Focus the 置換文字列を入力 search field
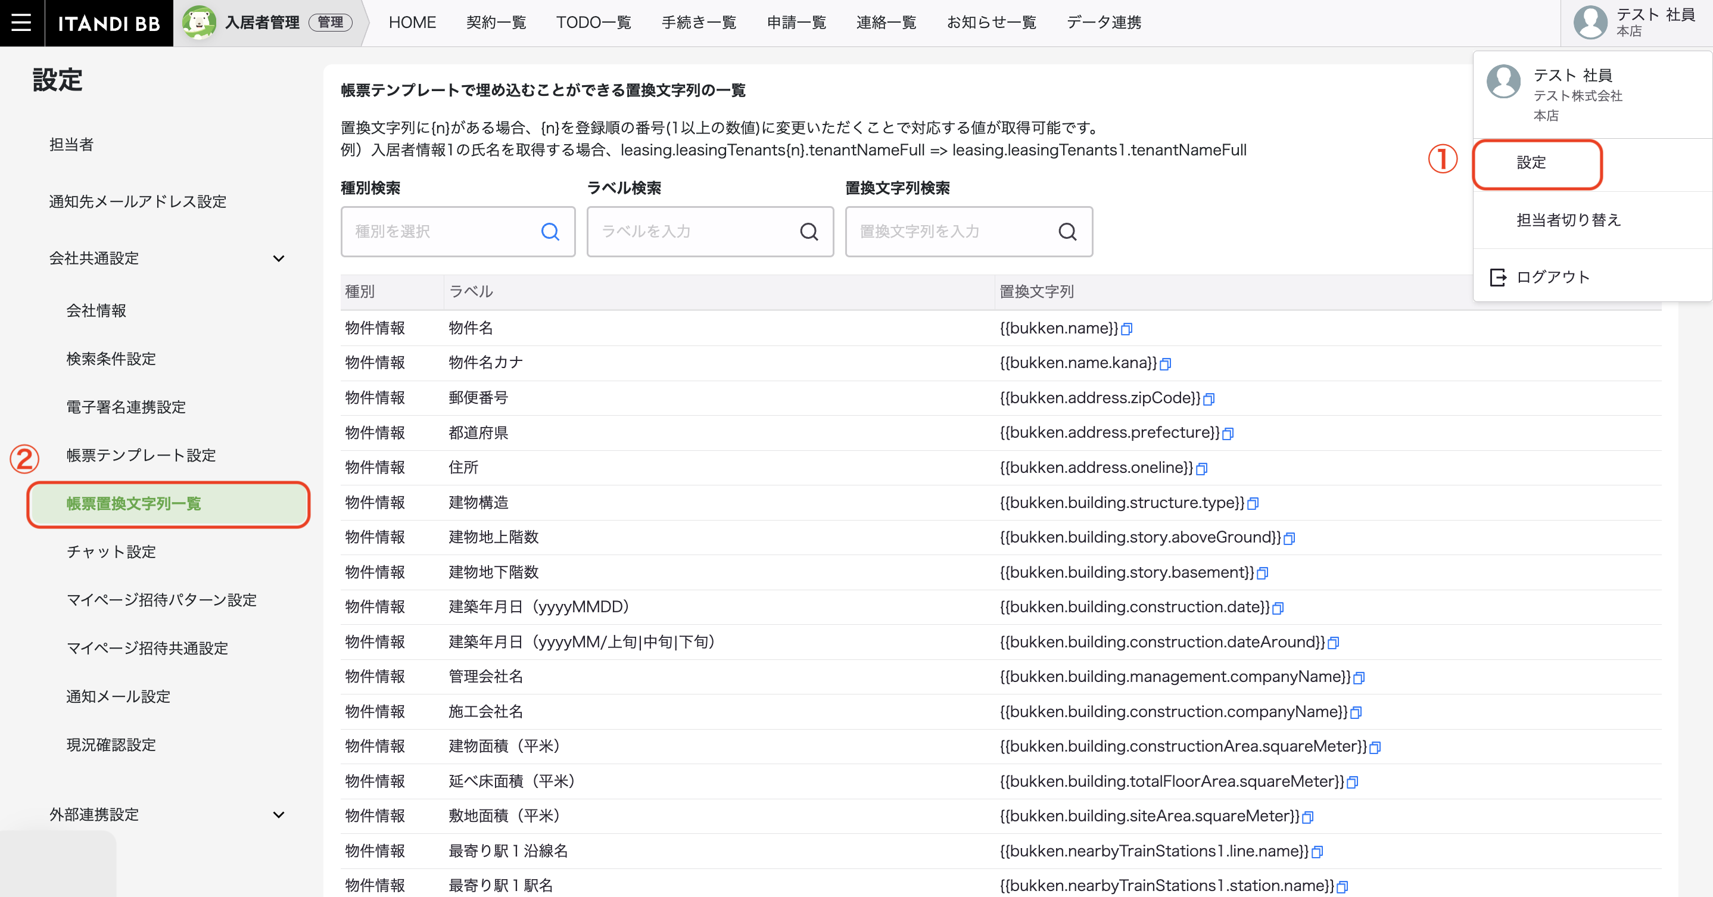The image size is (1713, 897). tap(968, 232)
